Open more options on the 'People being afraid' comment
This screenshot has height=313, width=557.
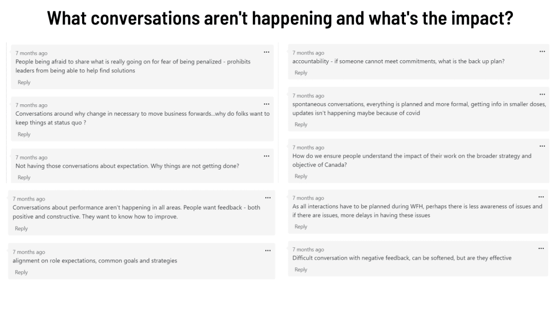tap(267, 52)
